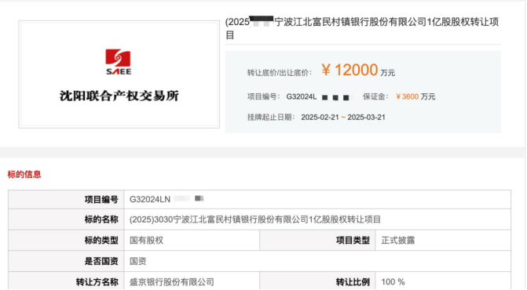Click the 正式披露 value cell
Screen dimensions: 527x290
click(443, 241)
